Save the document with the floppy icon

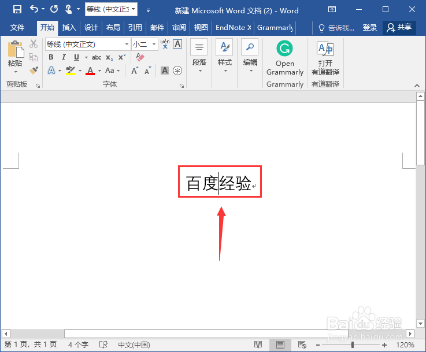coord(17,9)
